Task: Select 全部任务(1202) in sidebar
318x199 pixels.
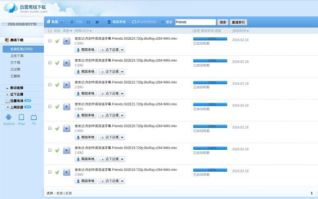Action: (23, 49)
